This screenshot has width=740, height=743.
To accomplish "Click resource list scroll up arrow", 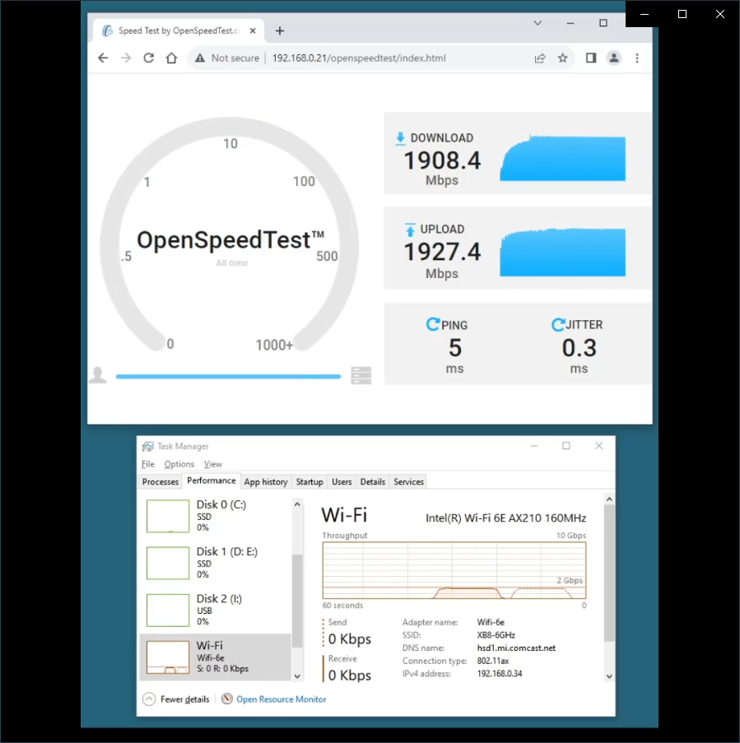I will (x=297, y=504).
